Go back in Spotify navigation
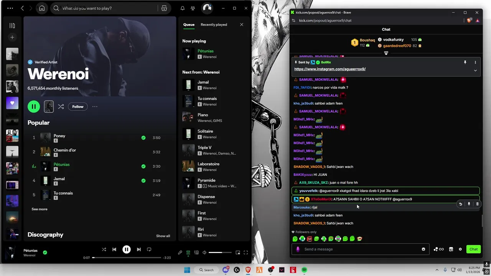The image size is (491, 276). (x=22, y=8)
